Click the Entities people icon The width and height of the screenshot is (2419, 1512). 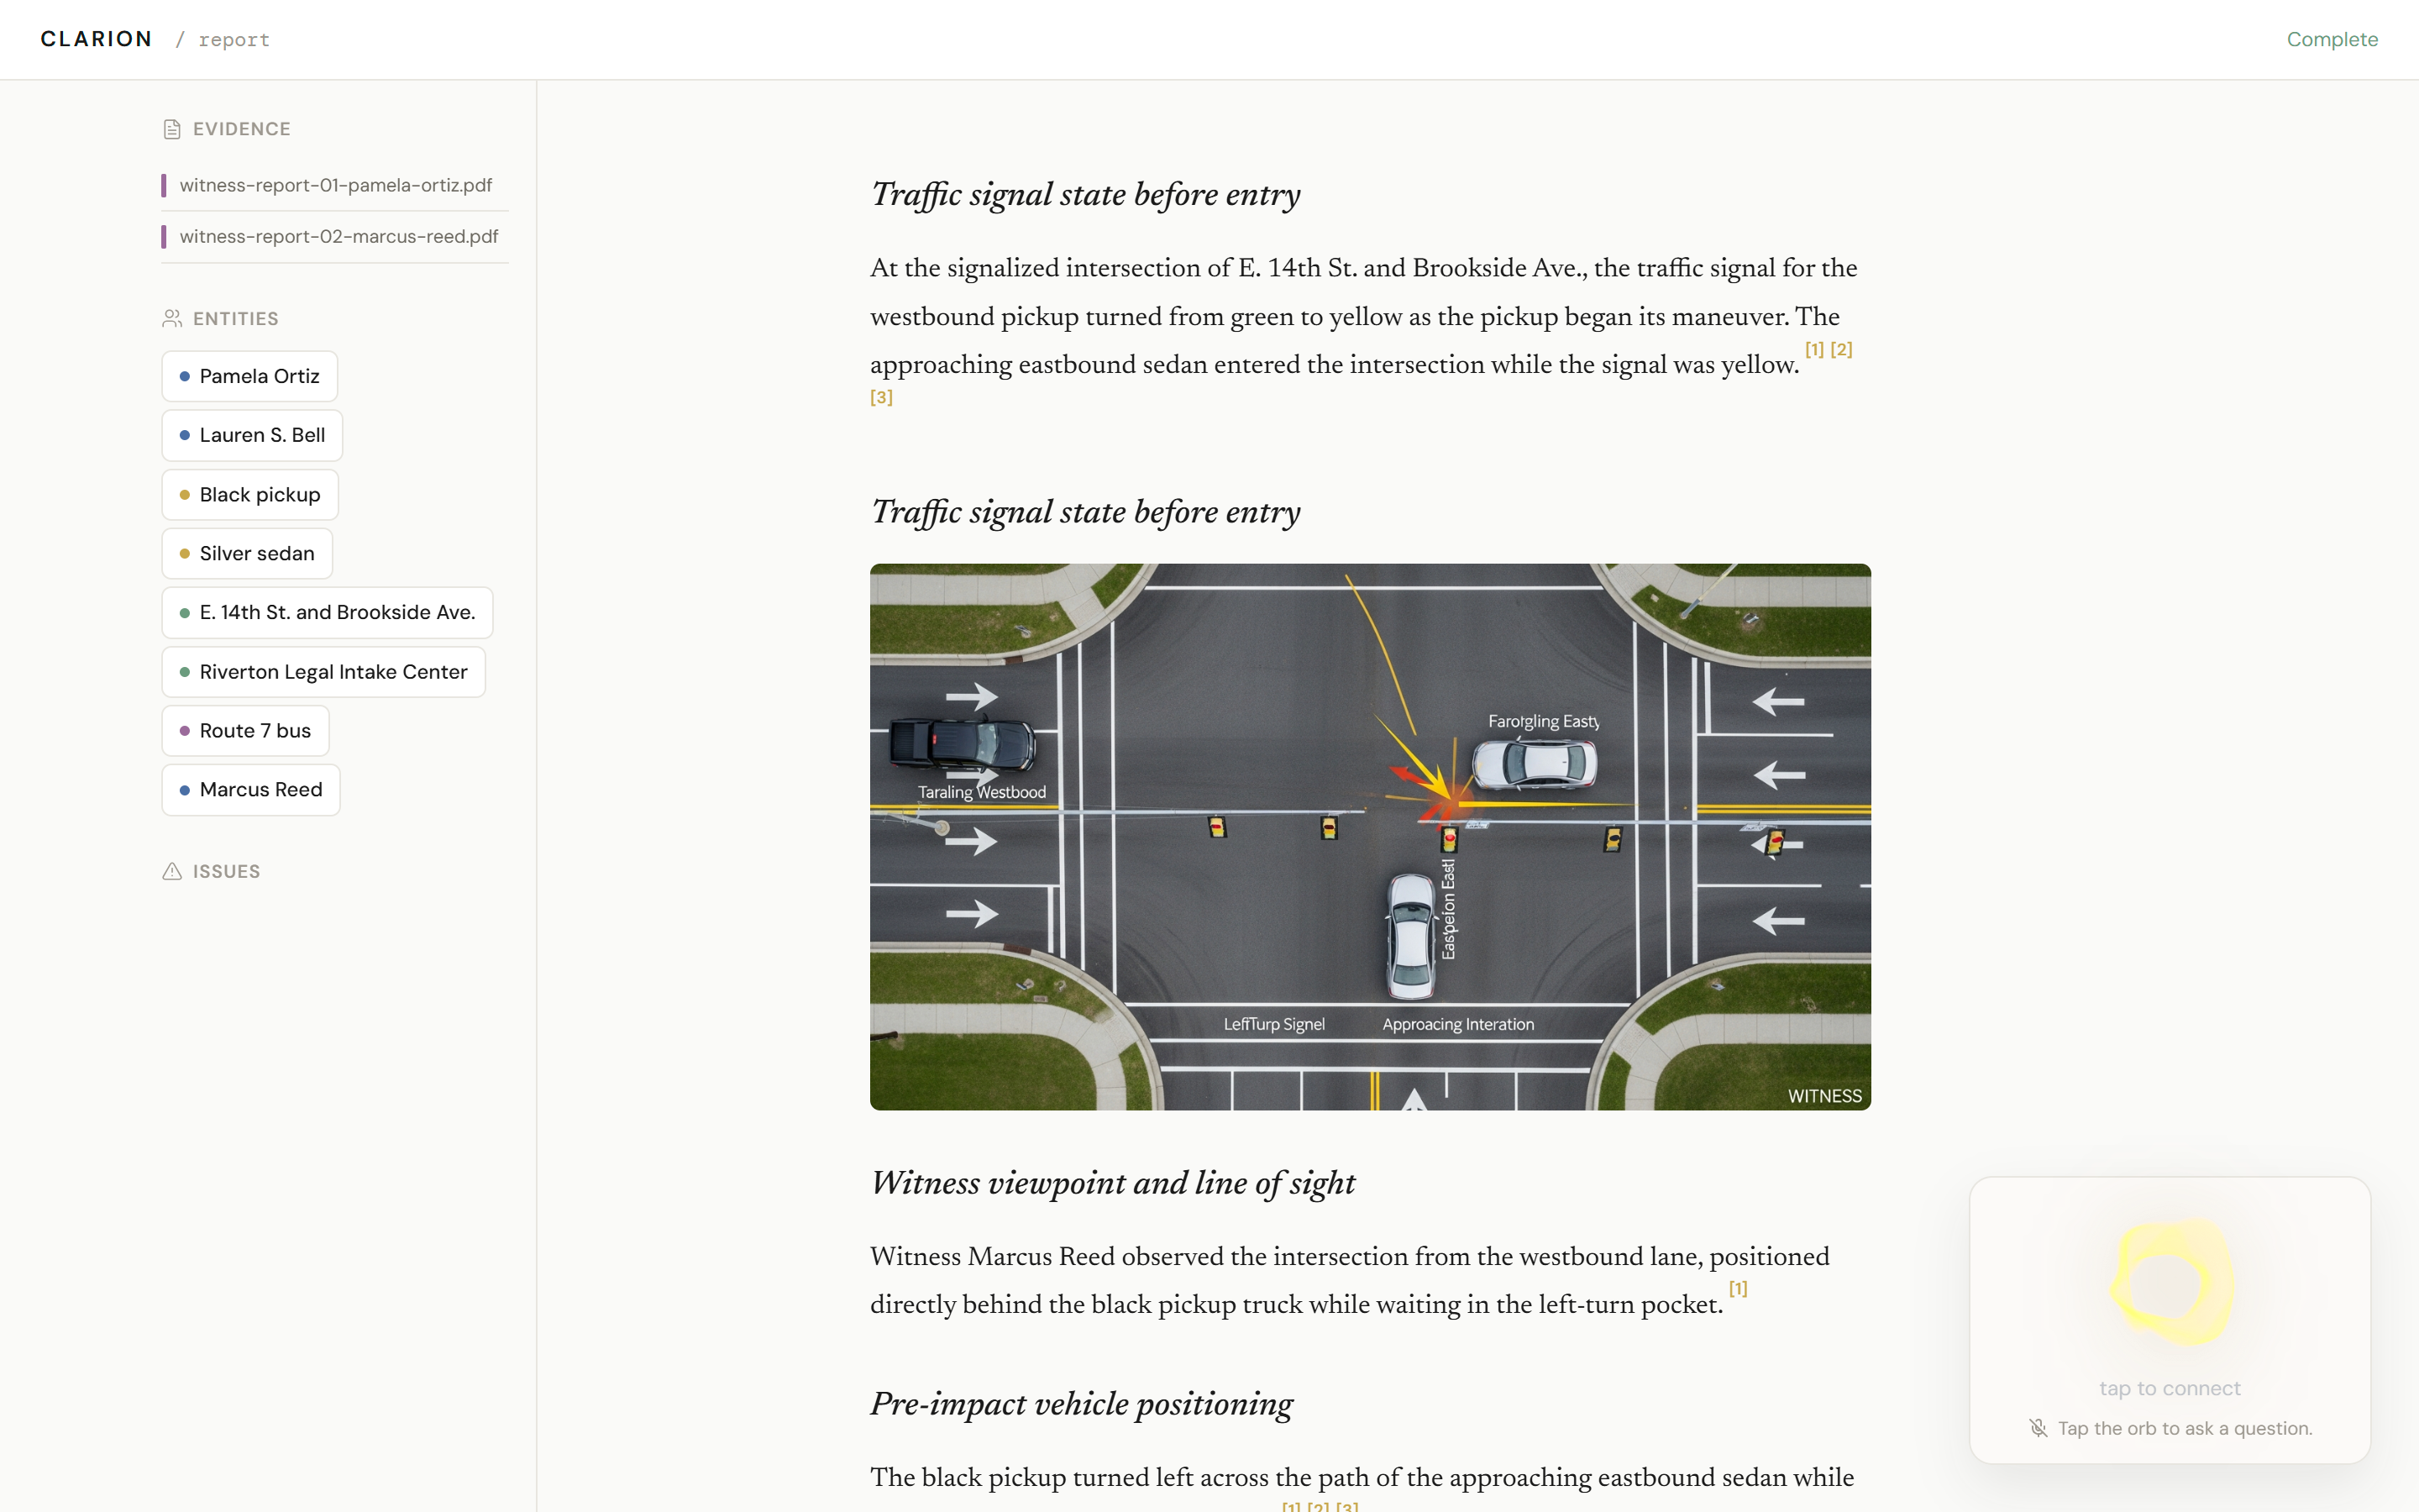click(x=172, y=318)
